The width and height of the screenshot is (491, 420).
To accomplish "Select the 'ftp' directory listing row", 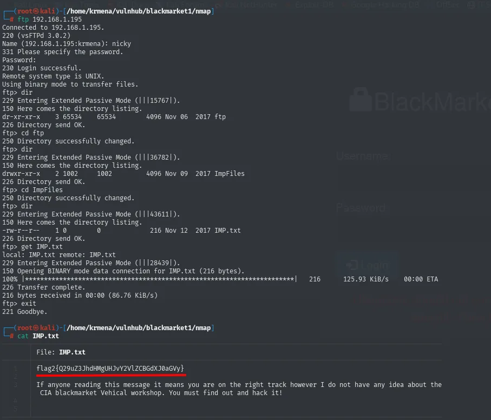I will point(114,117).
